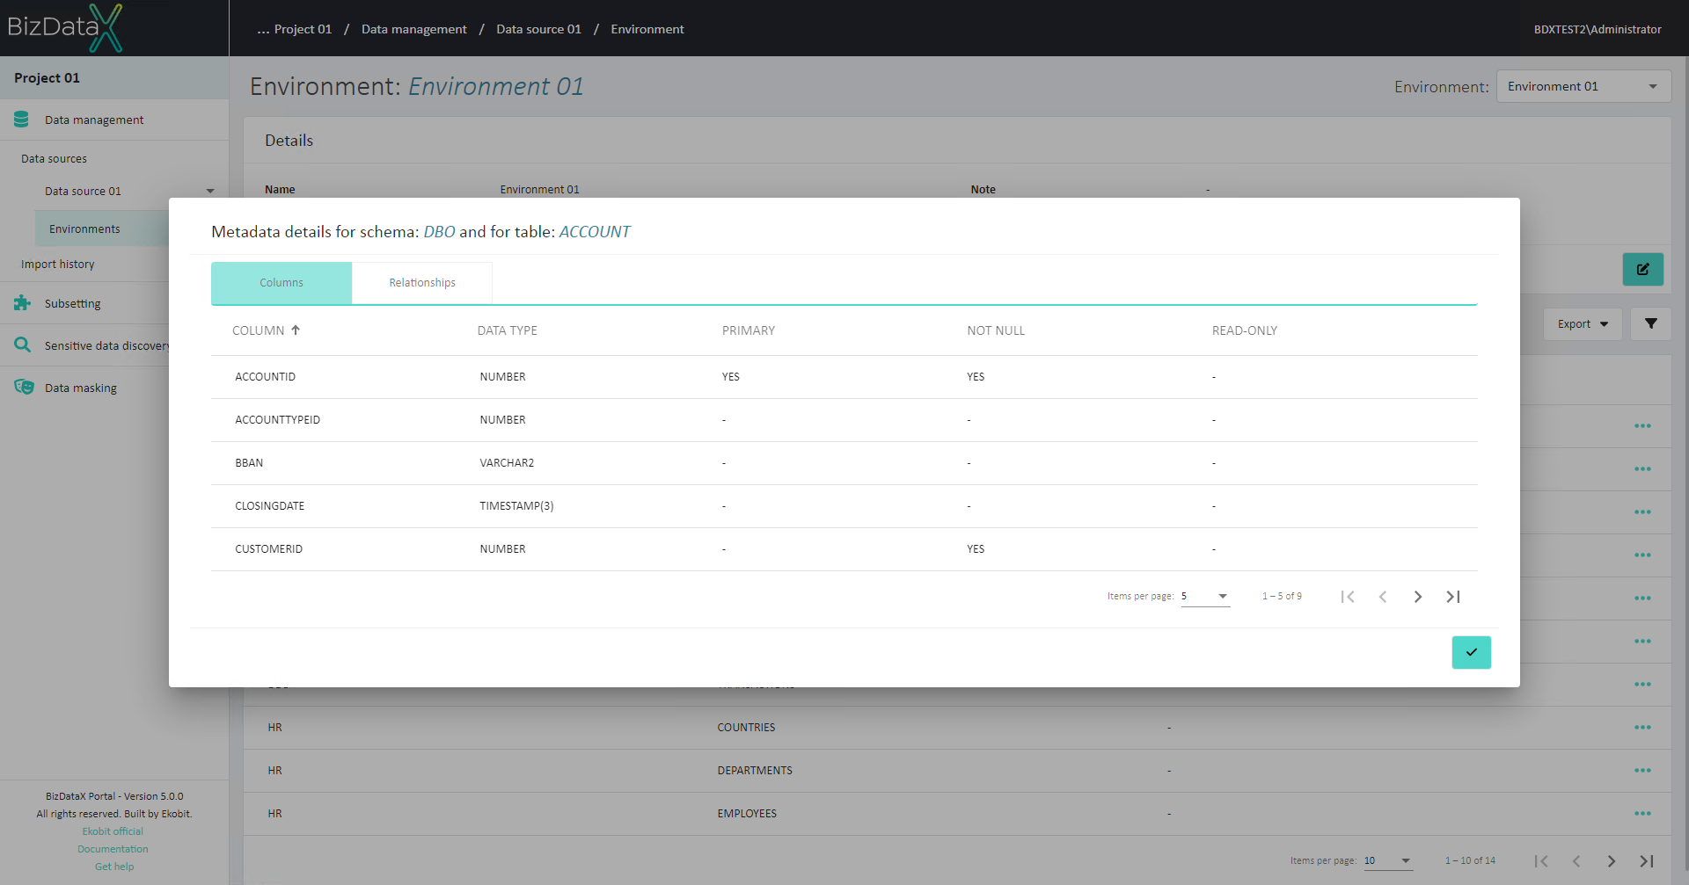1689x885 pixels.
Task: Open the row menu for DEPARTMENTS
Action: click(x=1642, y=771)
